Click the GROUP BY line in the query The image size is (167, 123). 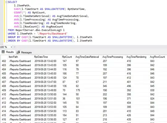click(50, 37)
